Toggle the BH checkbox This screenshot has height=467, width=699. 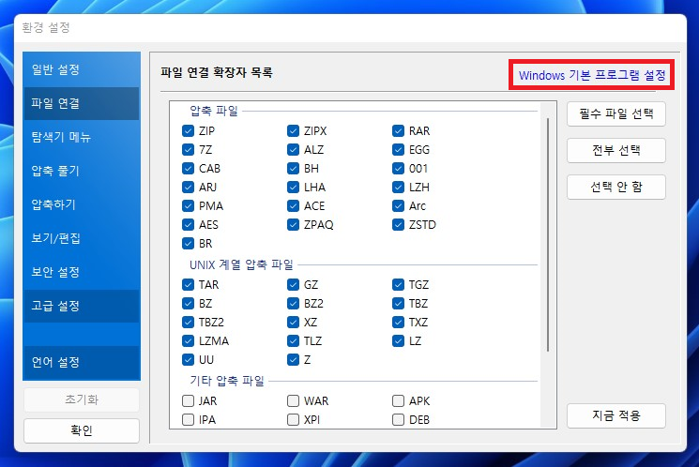pyautogui.click(x=293, y=169)
